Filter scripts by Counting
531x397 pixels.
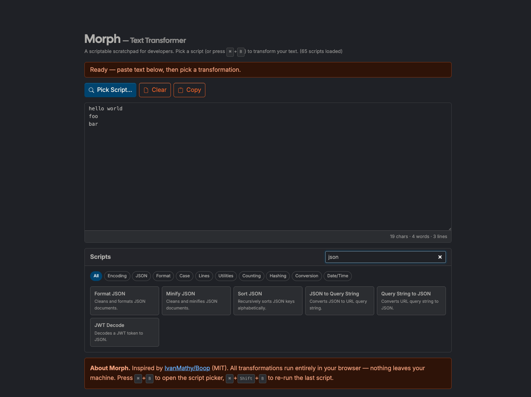252,276
